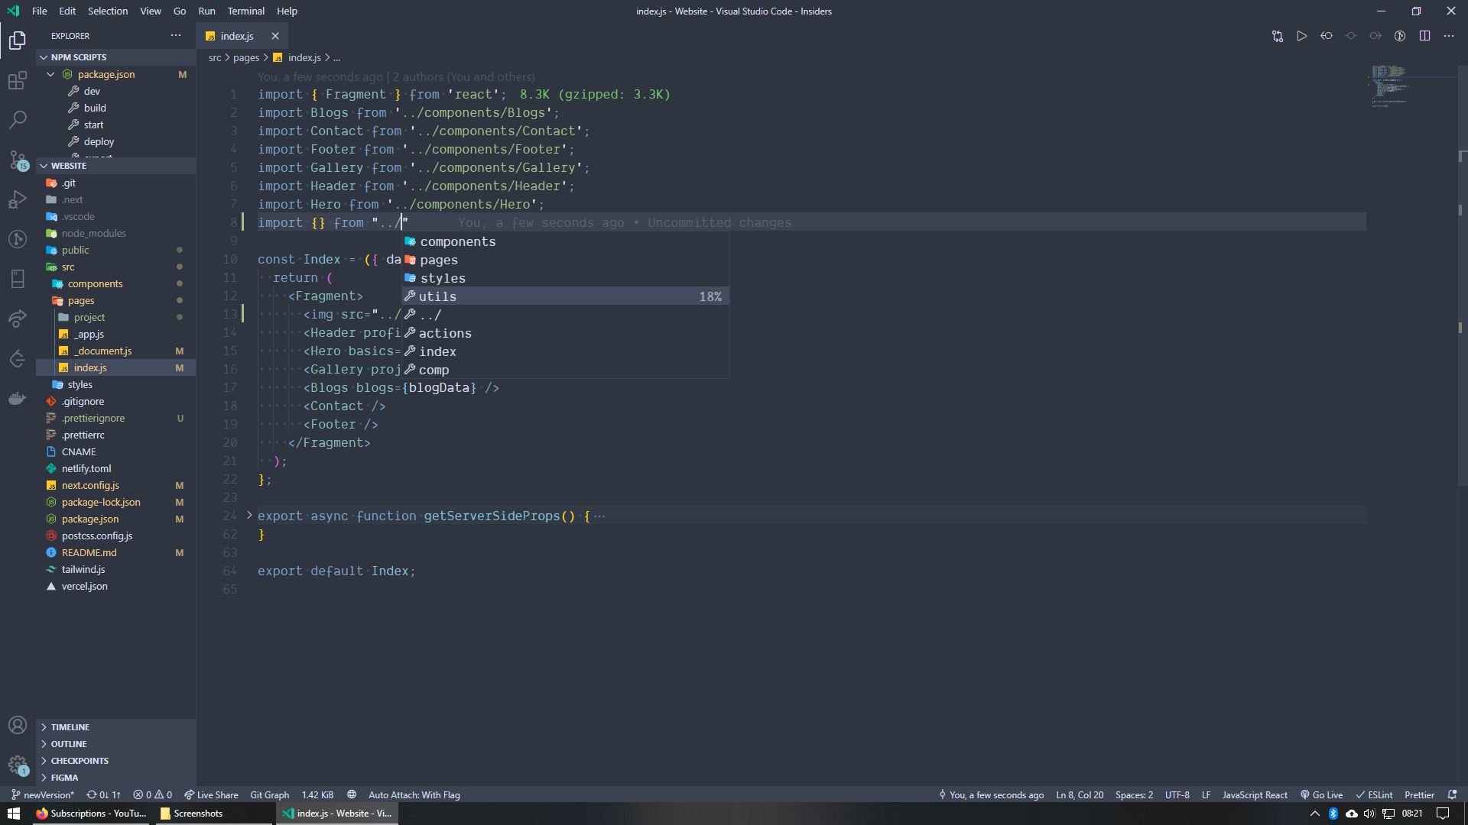Viewport: 1468px width, 825px height.
Task: Open the Split Editor icon
Action: 1425,36
